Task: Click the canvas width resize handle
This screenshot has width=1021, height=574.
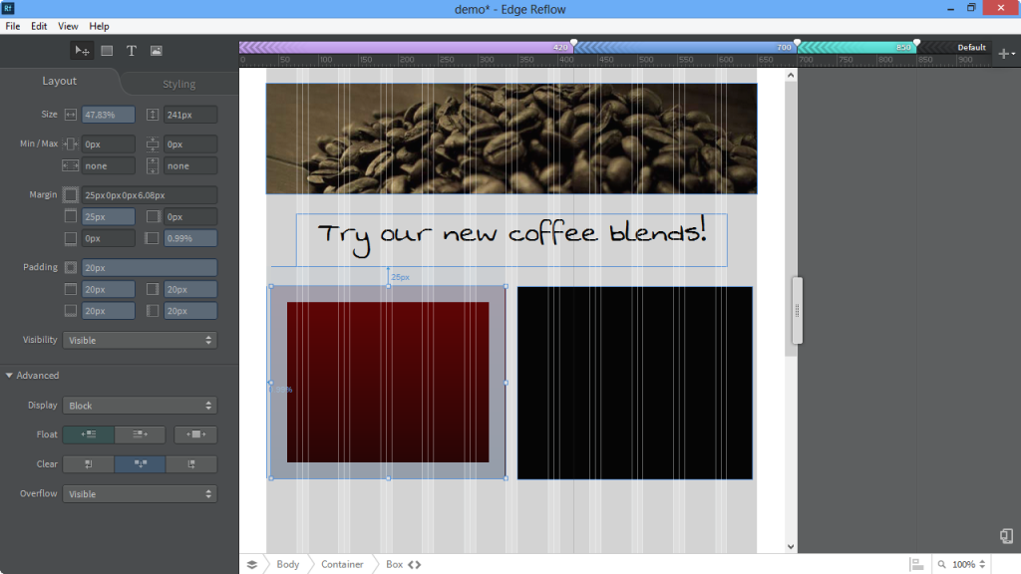Action: [797, 311]
